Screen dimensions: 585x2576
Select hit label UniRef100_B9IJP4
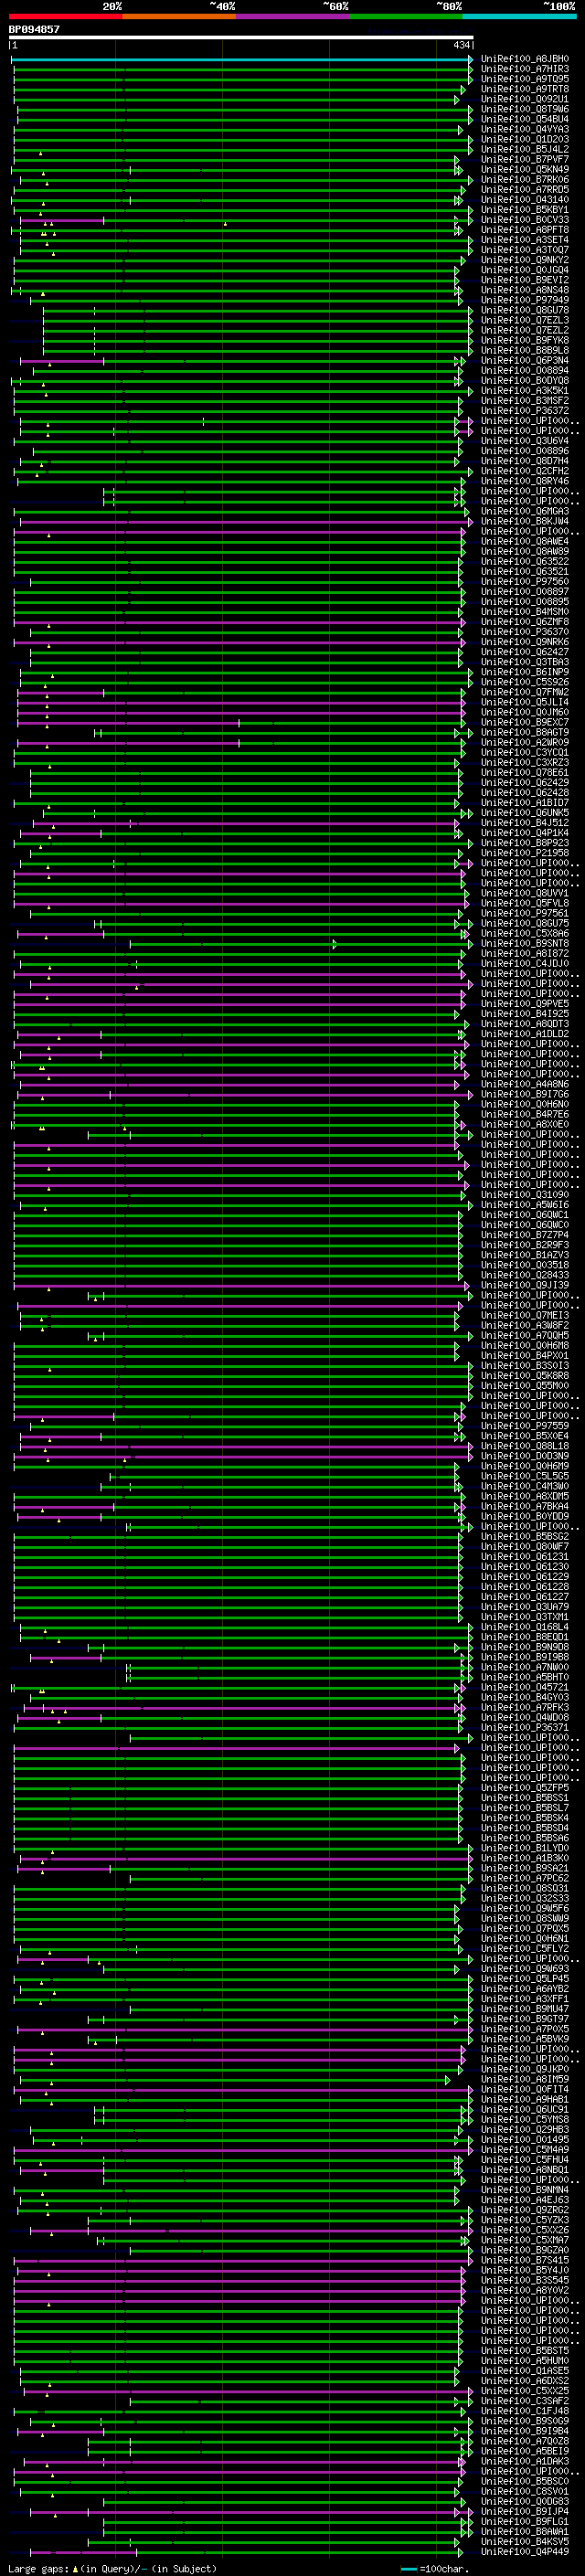[525, 2511]
